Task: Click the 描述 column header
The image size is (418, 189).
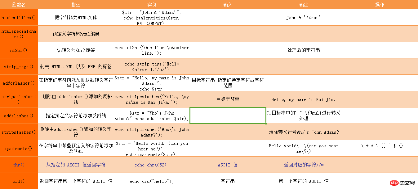Action: pyautogui.click(x=76, y=5)
